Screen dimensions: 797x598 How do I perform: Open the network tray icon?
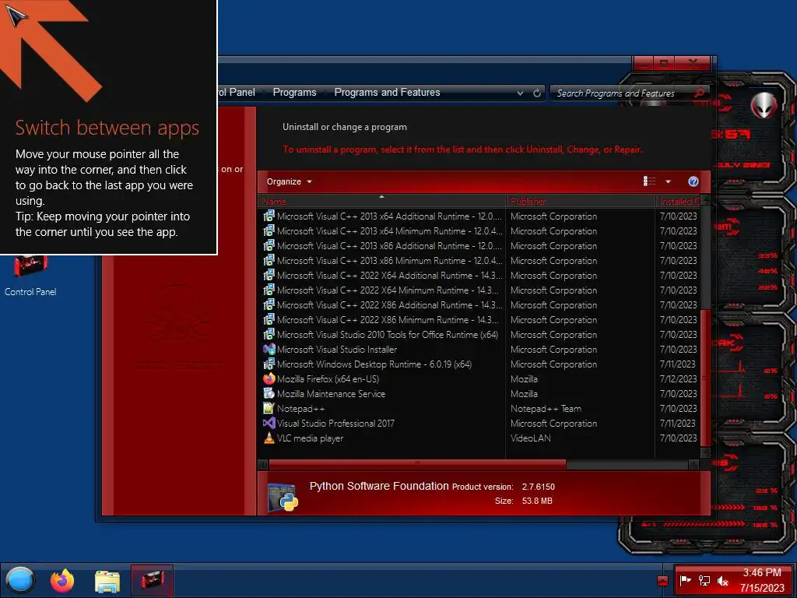(704, 580)
